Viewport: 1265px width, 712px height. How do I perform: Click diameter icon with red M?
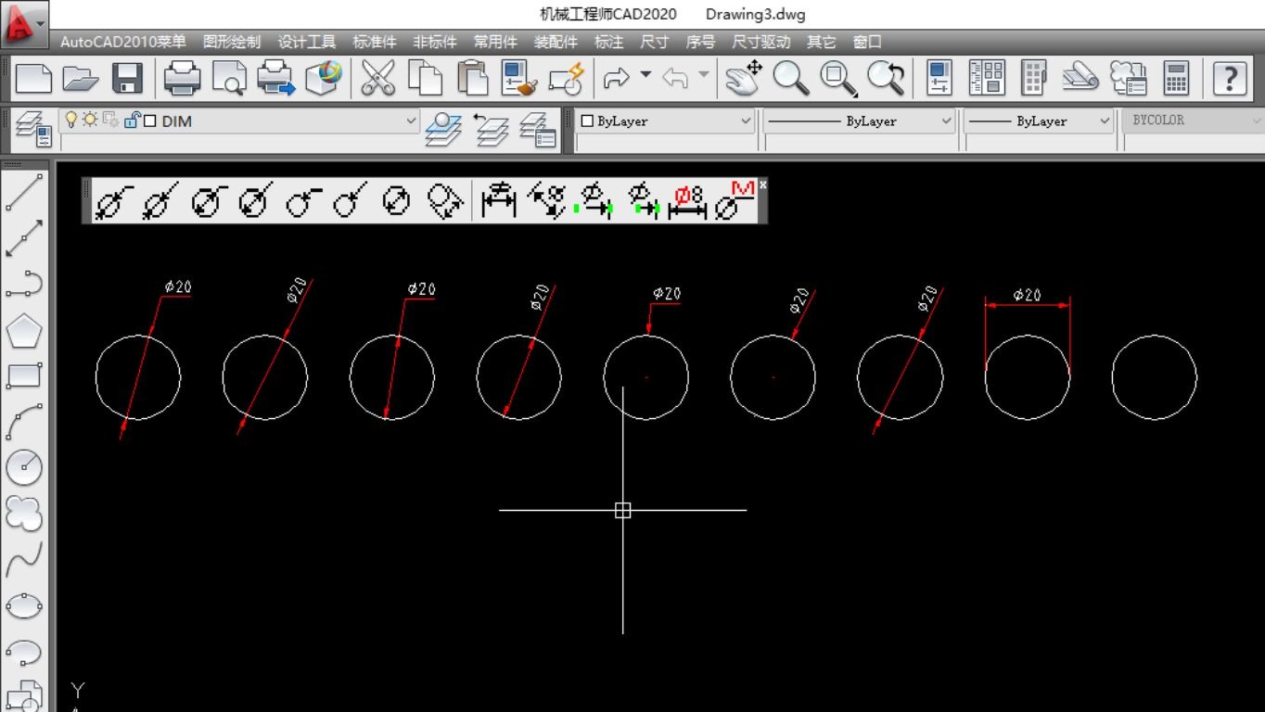pos(735,201)
